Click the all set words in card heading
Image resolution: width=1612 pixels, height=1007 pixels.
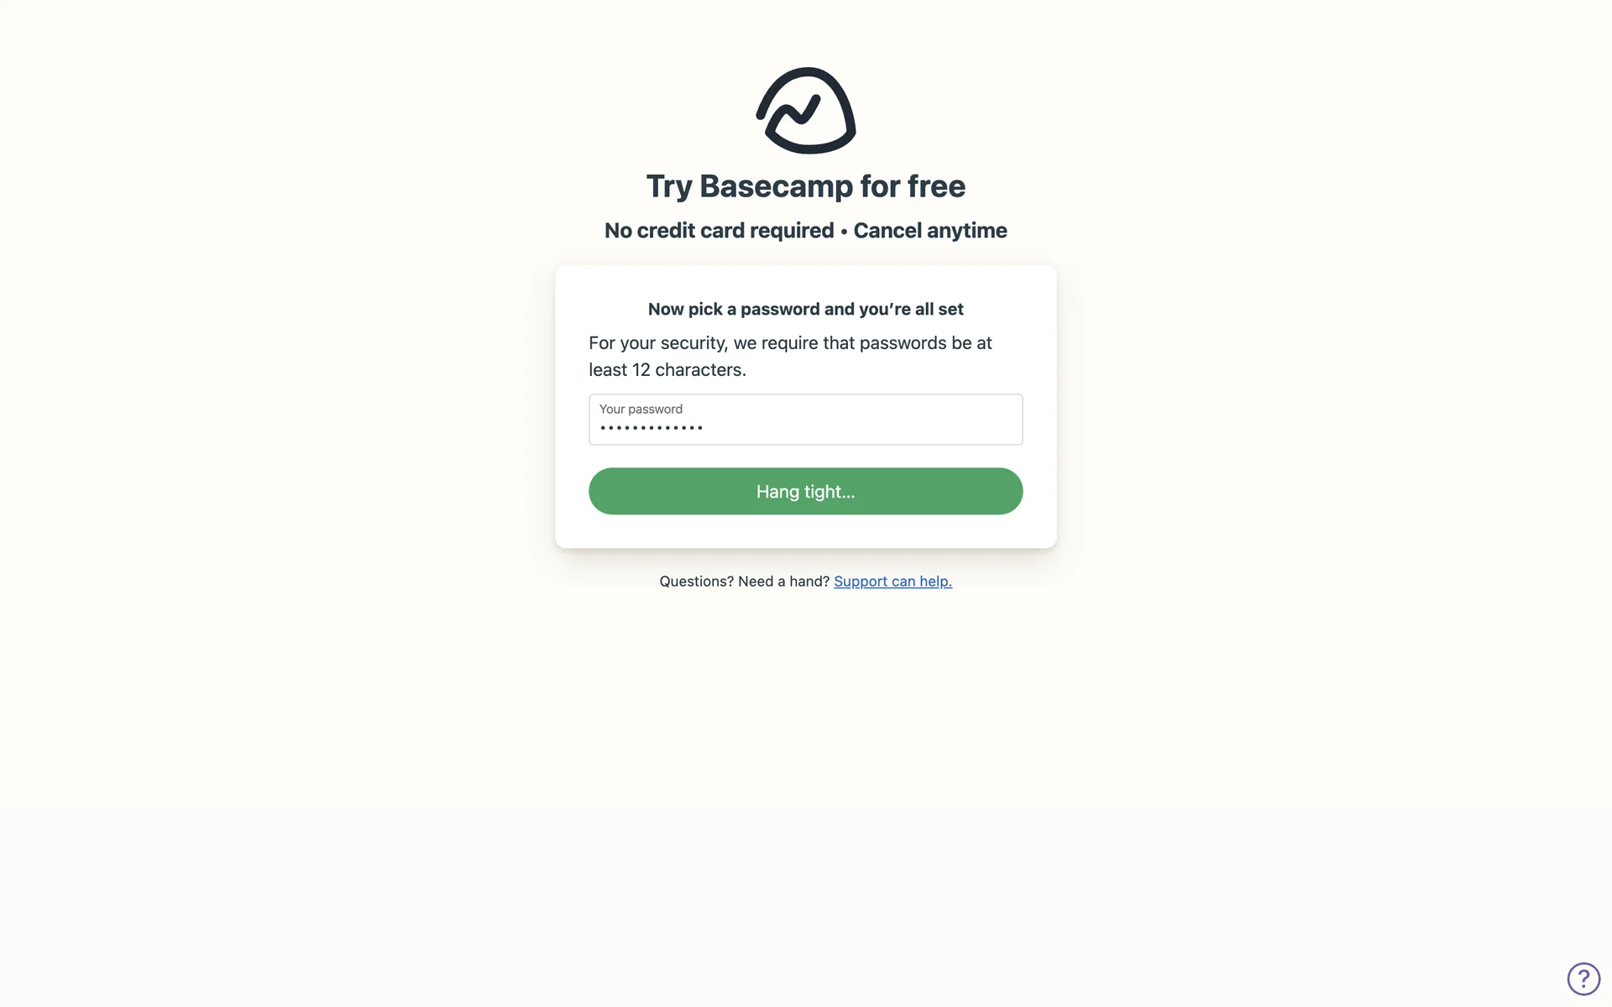coord(939,309)
